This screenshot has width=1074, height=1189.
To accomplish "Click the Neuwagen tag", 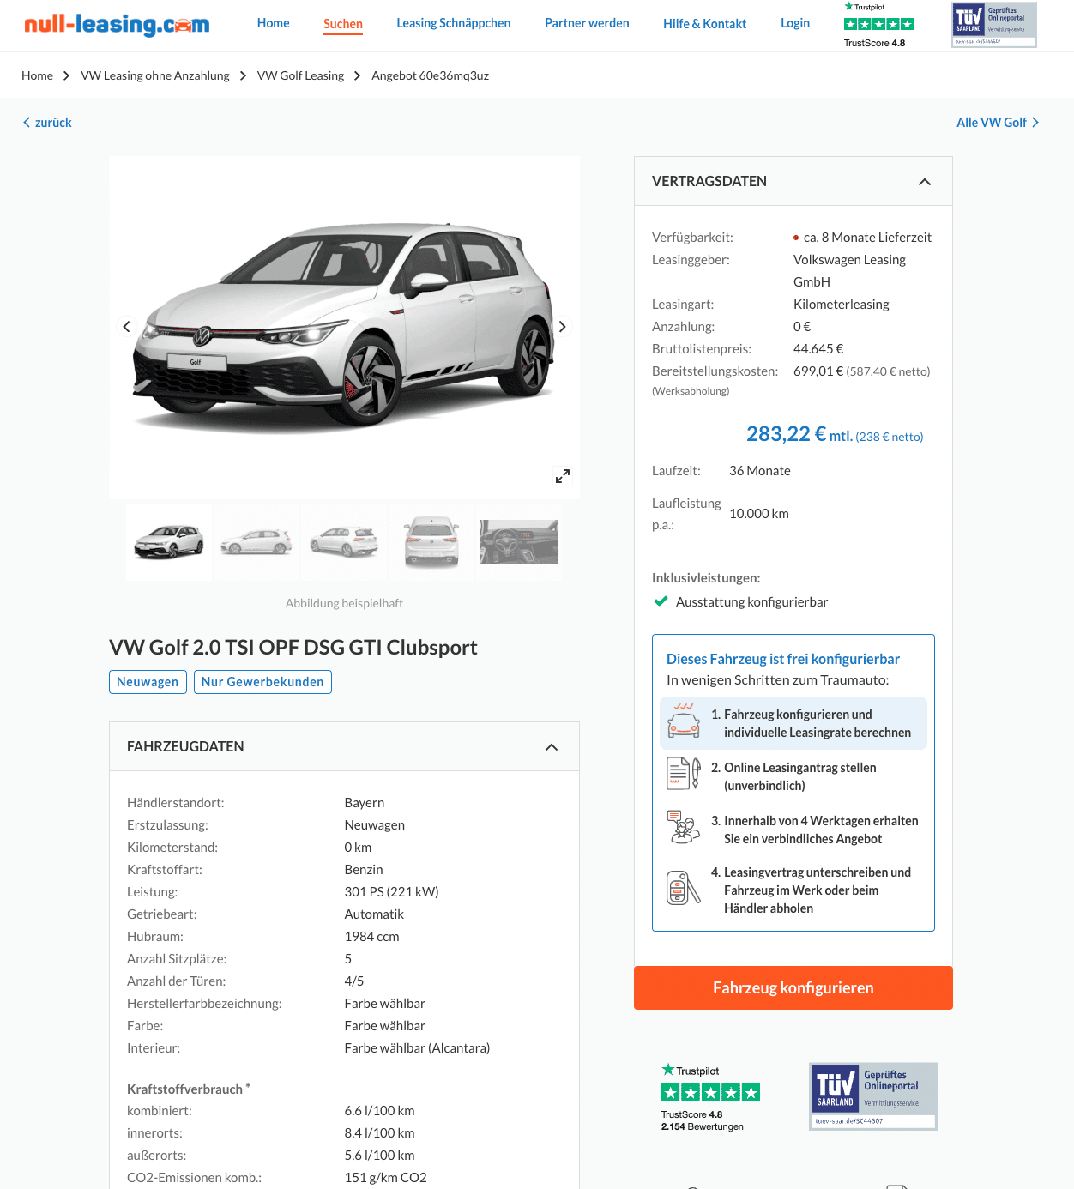I will click(148, 682).
